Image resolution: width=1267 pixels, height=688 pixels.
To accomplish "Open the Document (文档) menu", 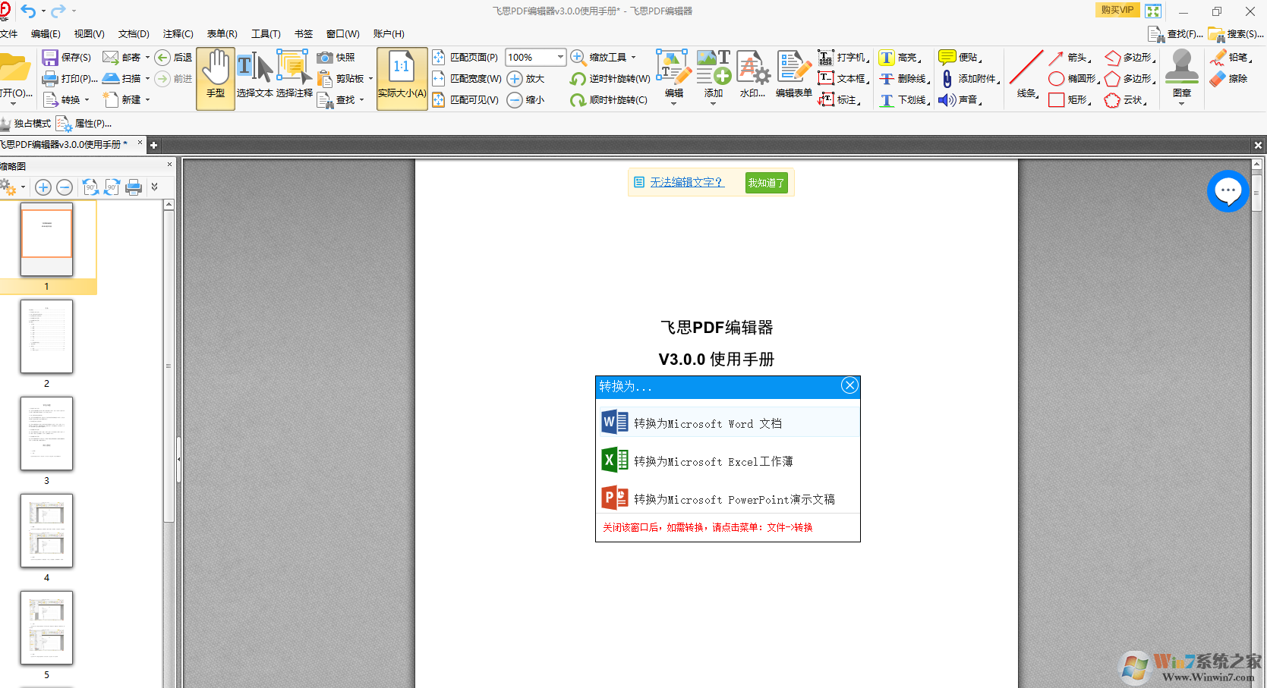I will coord(134,34).
